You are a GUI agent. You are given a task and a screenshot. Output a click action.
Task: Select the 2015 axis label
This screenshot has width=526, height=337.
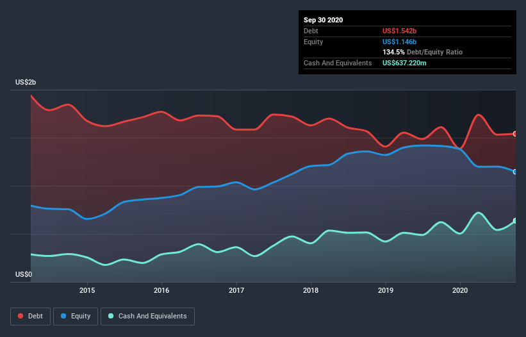pyautogui.click(x=87, y=290)
